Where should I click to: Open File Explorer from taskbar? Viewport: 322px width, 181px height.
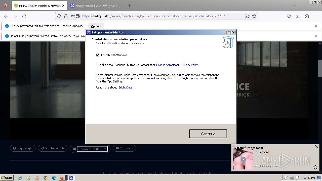point(28,178)
